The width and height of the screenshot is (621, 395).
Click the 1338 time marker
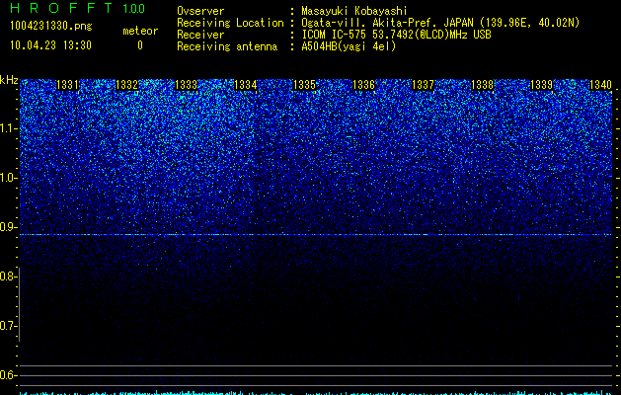point(483,85)
